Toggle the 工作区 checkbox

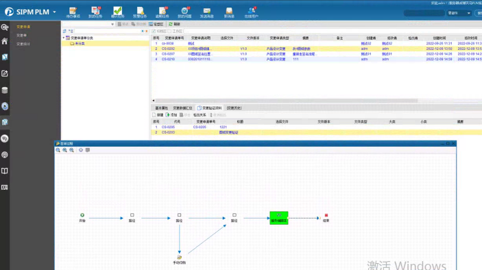click(169, 32)
